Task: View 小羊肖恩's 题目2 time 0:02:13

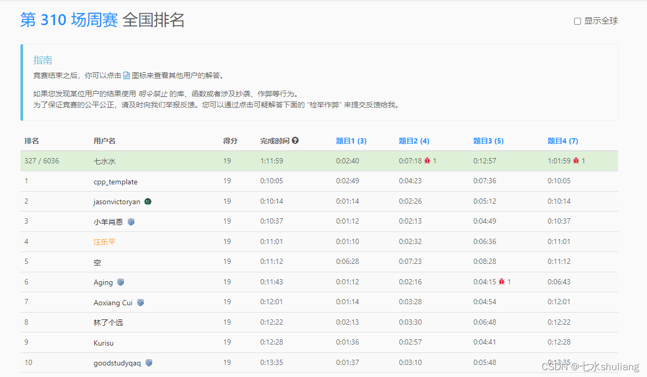Action: 411,221
